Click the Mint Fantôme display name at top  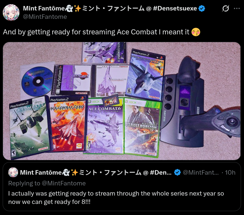pyautogui.click(x=44, y=8)
